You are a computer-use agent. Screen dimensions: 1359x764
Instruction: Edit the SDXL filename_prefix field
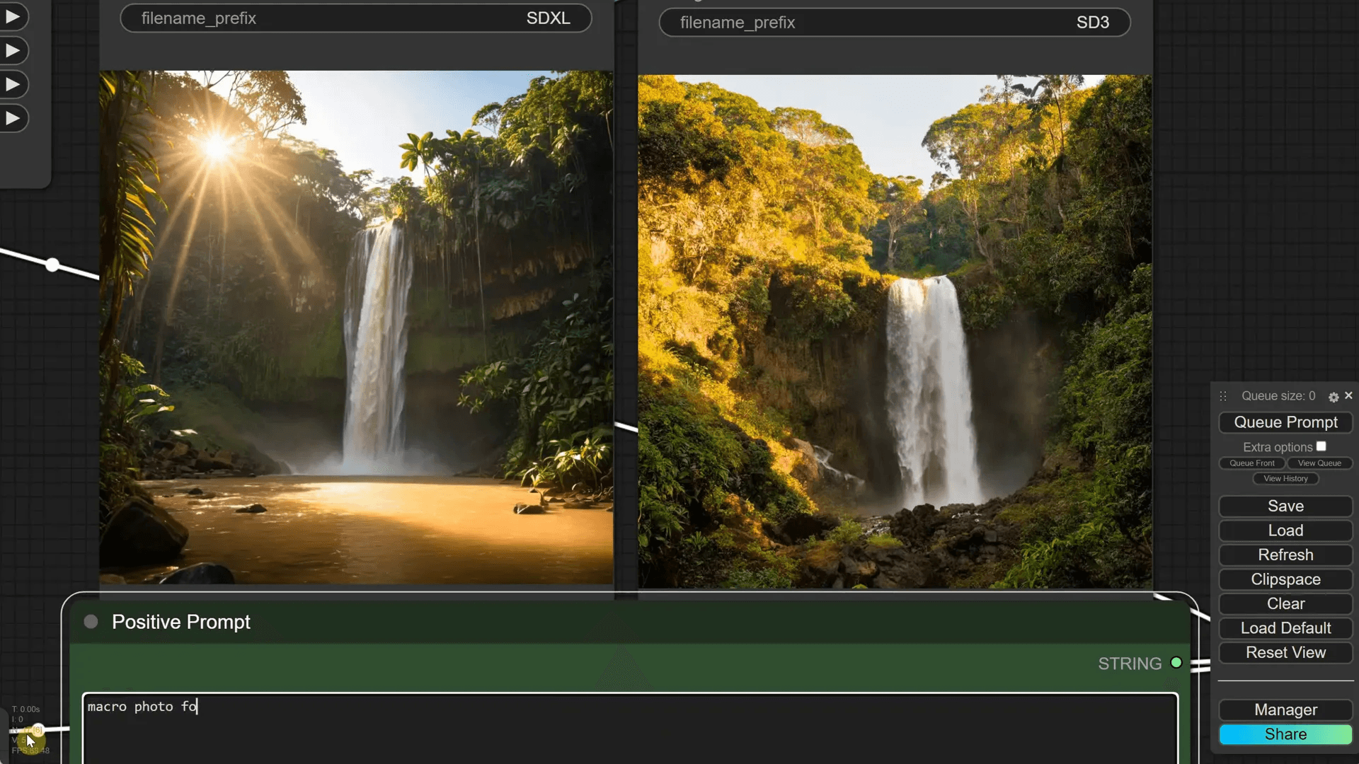356,18
